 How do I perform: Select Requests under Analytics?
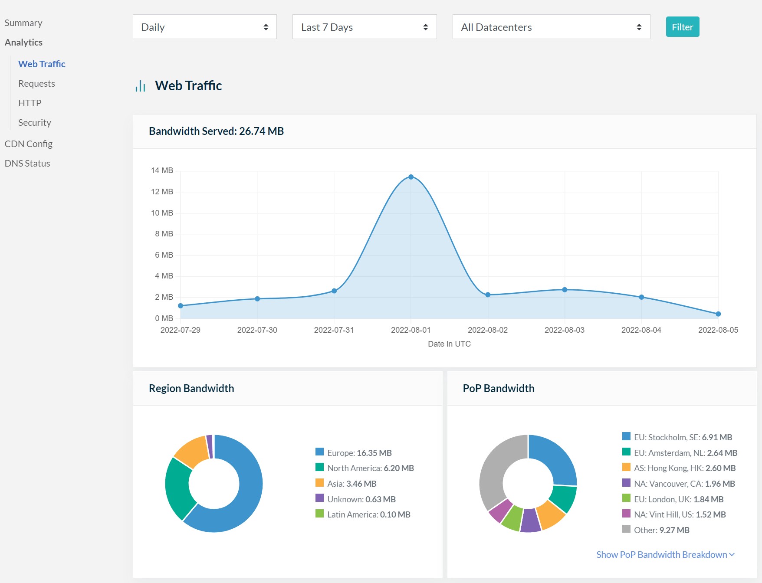tap(36, 84)
